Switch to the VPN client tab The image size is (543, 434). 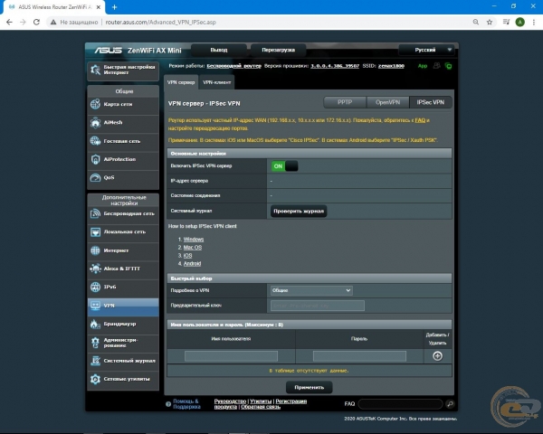pyautogui.click(x=217, y=82)
